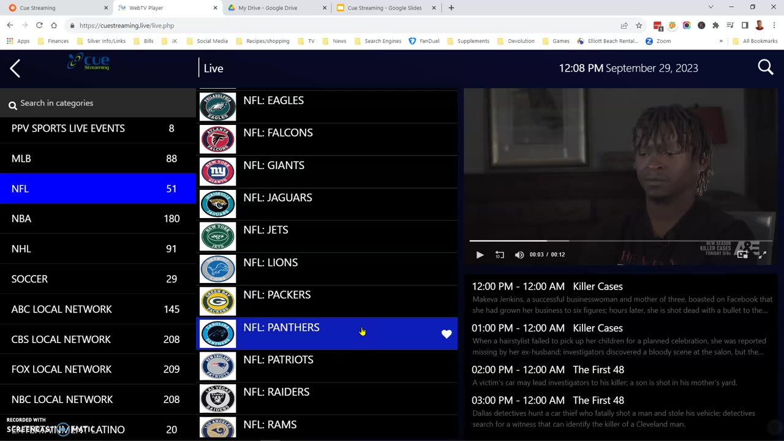Open the FanDuel bookmark

(x=424, y=41)
